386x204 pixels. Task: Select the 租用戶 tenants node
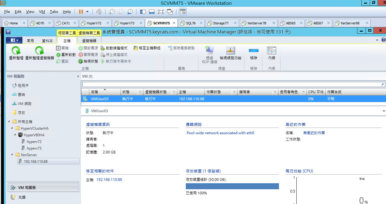pos(23,85)
